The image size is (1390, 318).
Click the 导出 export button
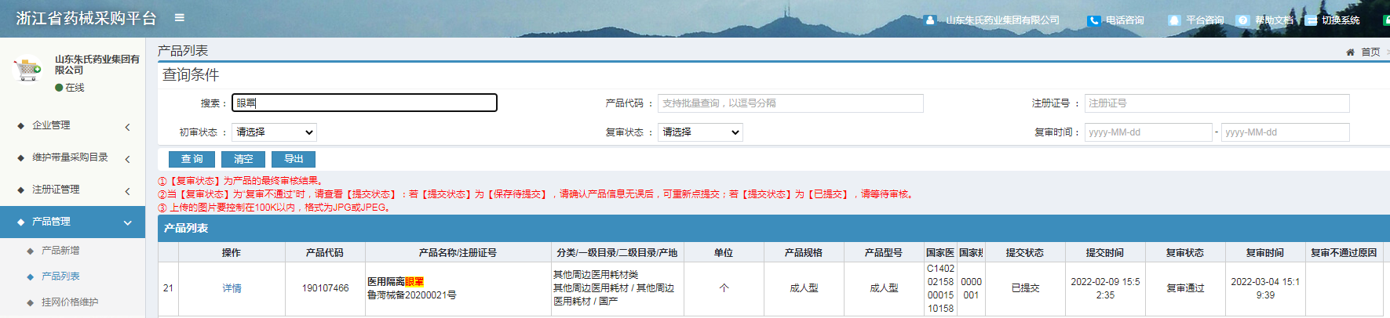pos(294,159)
